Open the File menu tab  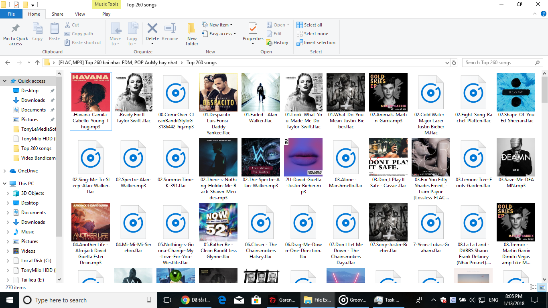tap(11, 14)
